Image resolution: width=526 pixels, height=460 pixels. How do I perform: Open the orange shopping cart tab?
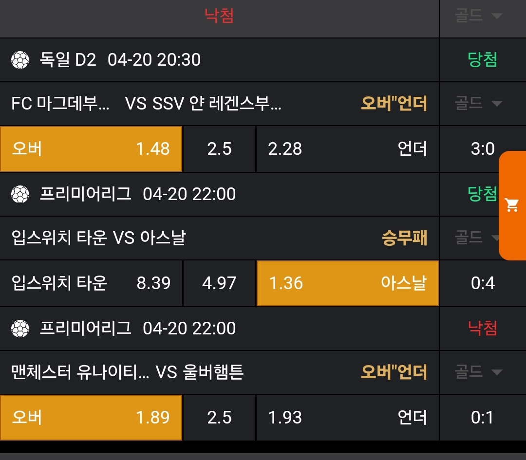click(x=512, y=205)
